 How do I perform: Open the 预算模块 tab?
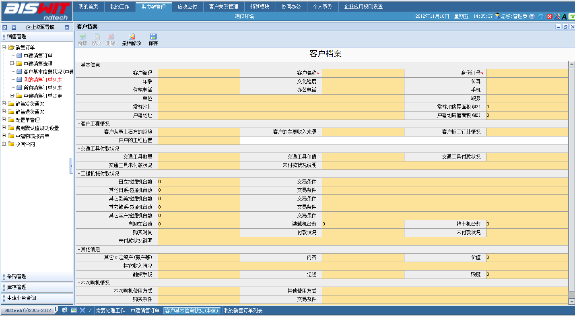pyautogui.click(x=260, y=6)
